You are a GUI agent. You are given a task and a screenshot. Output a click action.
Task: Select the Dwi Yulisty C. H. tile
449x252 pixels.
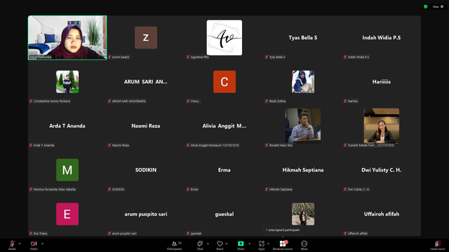tap(382, 170)
